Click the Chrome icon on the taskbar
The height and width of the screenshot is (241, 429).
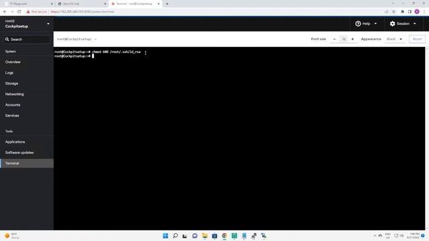[225, 236]
